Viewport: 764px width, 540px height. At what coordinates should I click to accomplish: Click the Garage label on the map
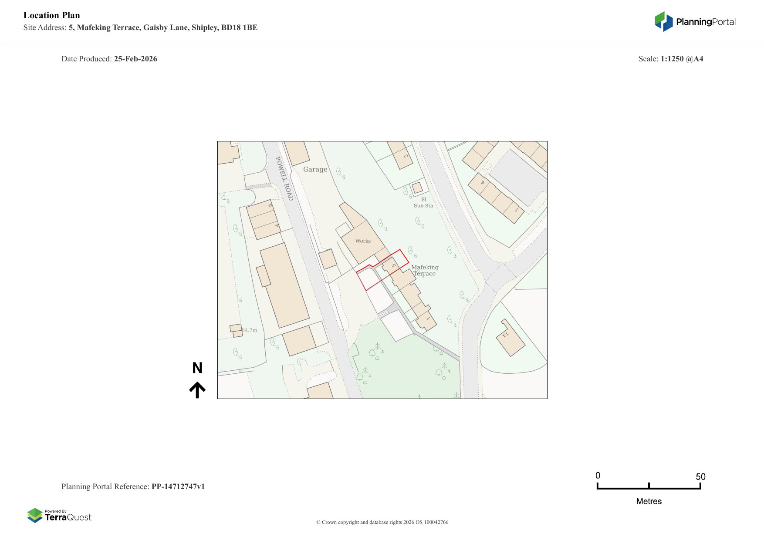tap(315, 170)
